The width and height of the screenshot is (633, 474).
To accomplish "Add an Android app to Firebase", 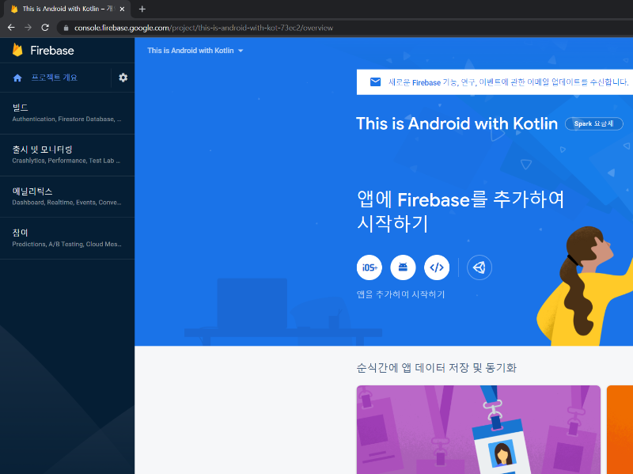I will (403, 267).
